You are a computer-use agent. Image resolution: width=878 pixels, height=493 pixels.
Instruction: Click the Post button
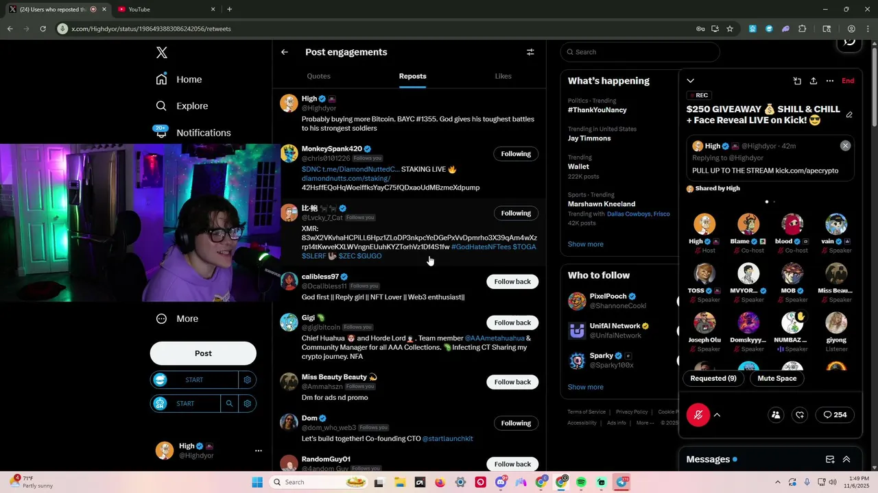(203, 353)
